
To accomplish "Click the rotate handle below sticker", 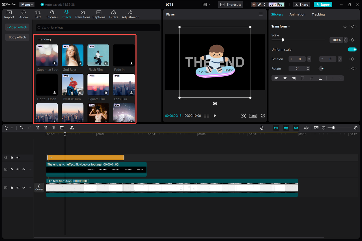I will click(x=215, y=103).
